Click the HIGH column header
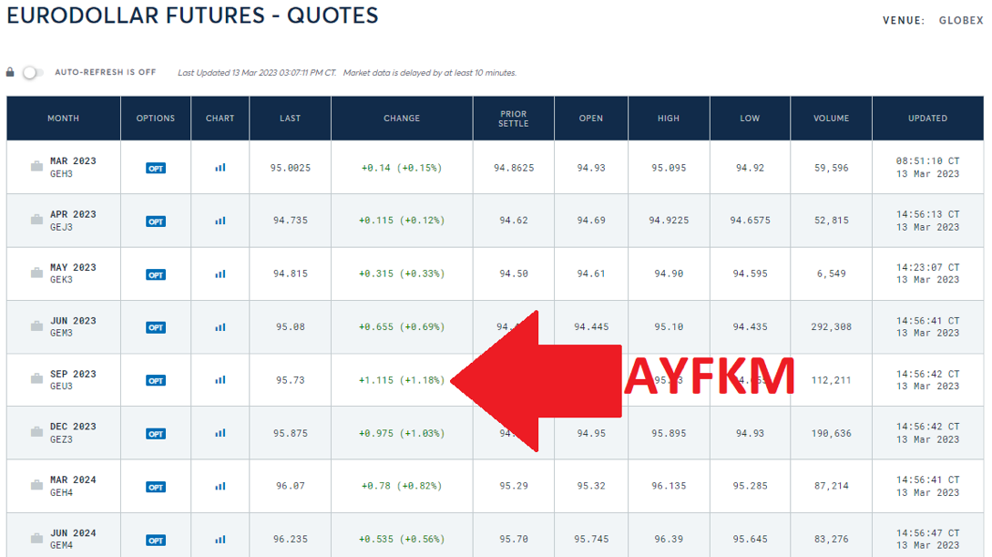Image resolution: width=992 pixels, height=557 pixels. [x=669, y=119]
